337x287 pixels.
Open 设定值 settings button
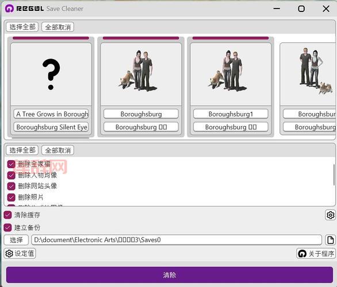[20, 254]
